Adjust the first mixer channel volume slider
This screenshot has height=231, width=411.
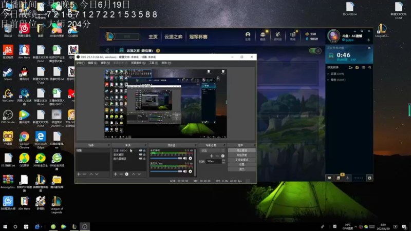pos(166,158)
